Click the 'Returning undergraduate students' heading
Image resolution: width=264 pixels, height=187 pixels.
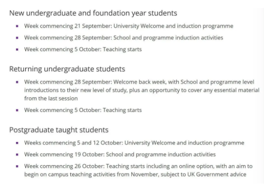67,69
